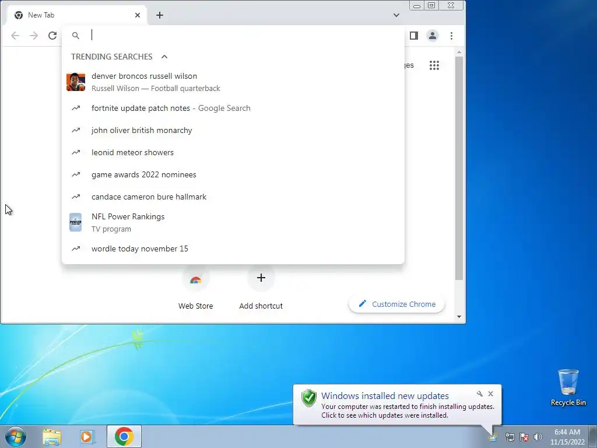Screen dimensions: 597x448
Task: Choose game awards 2022 nominees suggestion
Action: (x=233, y=174)
